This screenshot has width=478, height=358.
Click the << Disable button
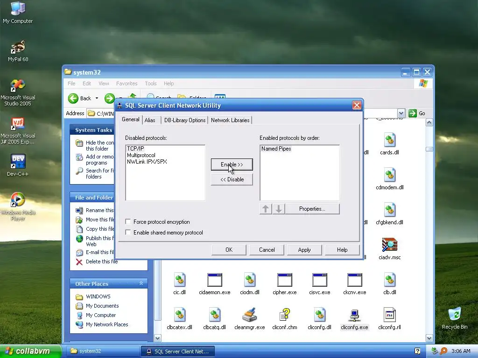(x=232, y=179)
